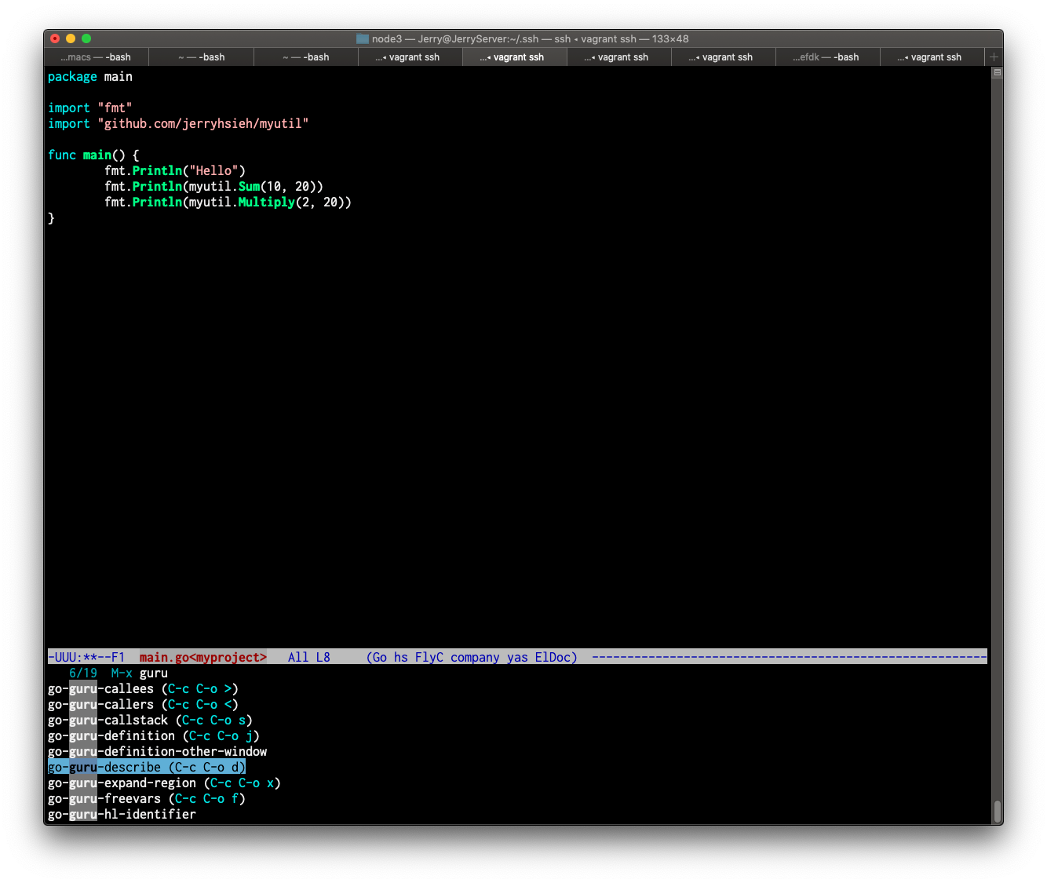Open a new terminal tab with the plus icon

[x=994, y=57]
